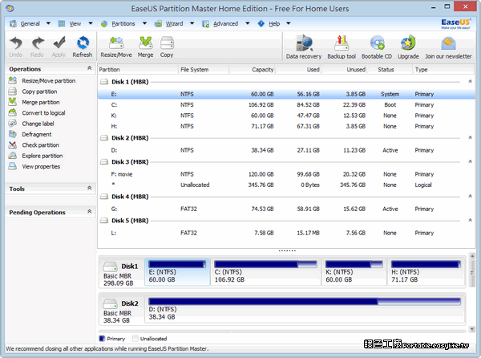The height and width of the screenshot is (358, 481).
Task: Select the D: (NTFS) 38.34 GB block
Action: (x=305, y=309)
